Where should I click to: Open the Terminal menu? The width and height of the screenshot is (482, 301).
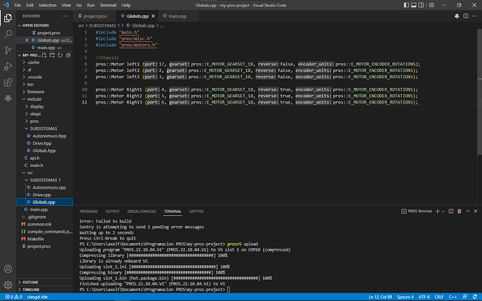point(108,5)
